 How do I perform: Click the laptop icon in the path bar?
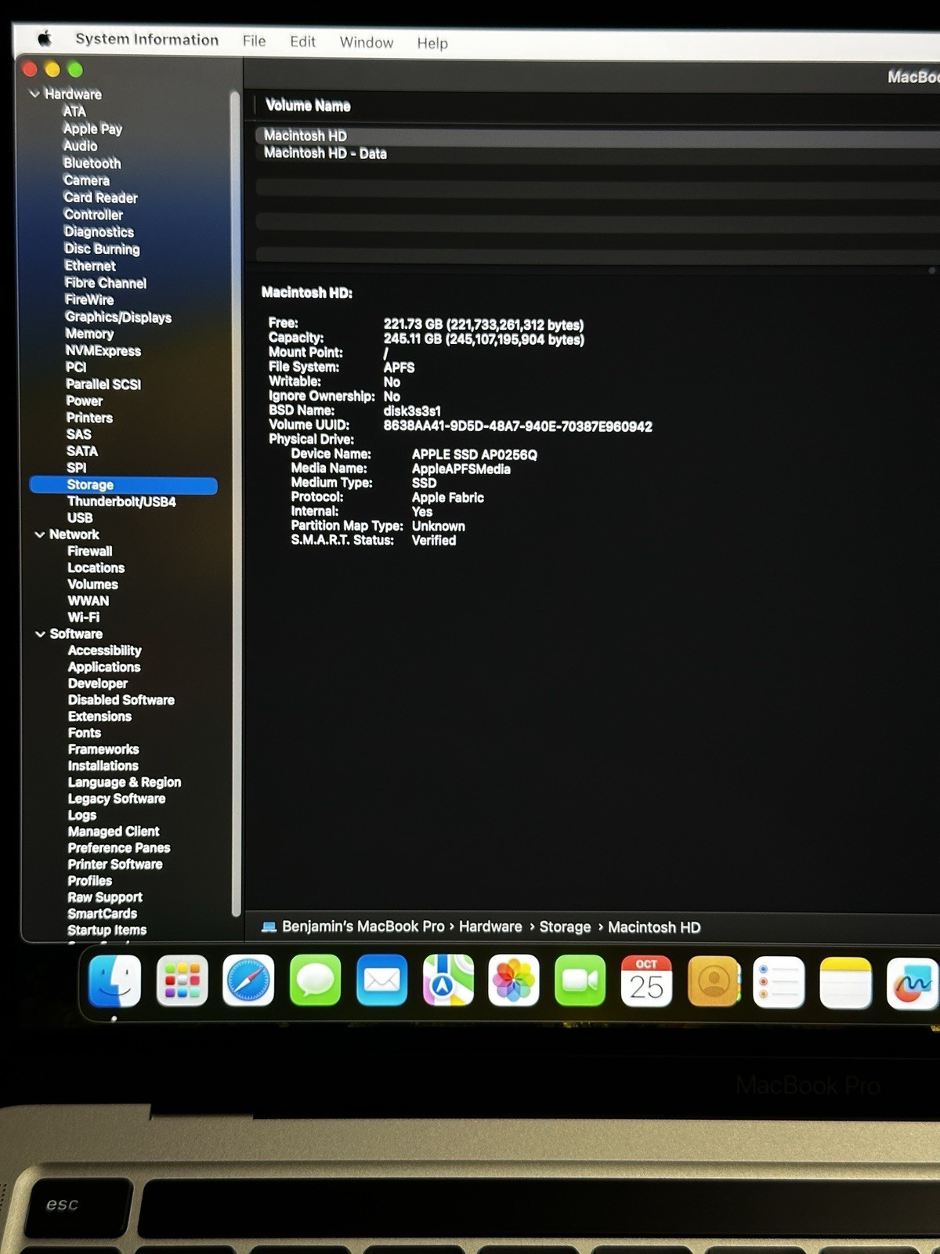point(269,926)
